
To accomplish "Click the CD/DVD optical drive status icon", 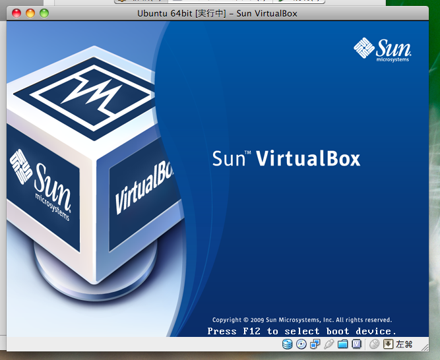I will (x=301, y=344).
